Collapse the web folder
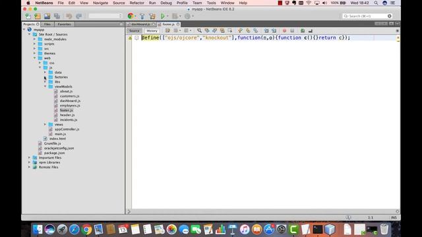Viewport: 422px width, 237px height. tap(34, 58)
